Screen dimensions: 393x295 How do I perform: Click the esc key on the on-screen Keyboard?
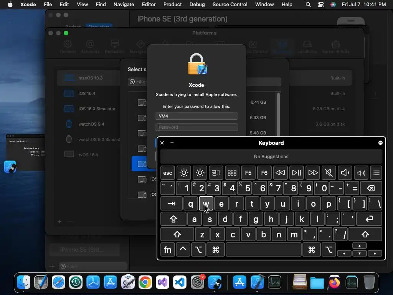pos(168,173)
